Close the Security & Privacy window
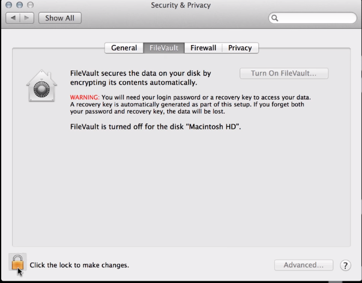362x283 pixels. coord(9,5)
